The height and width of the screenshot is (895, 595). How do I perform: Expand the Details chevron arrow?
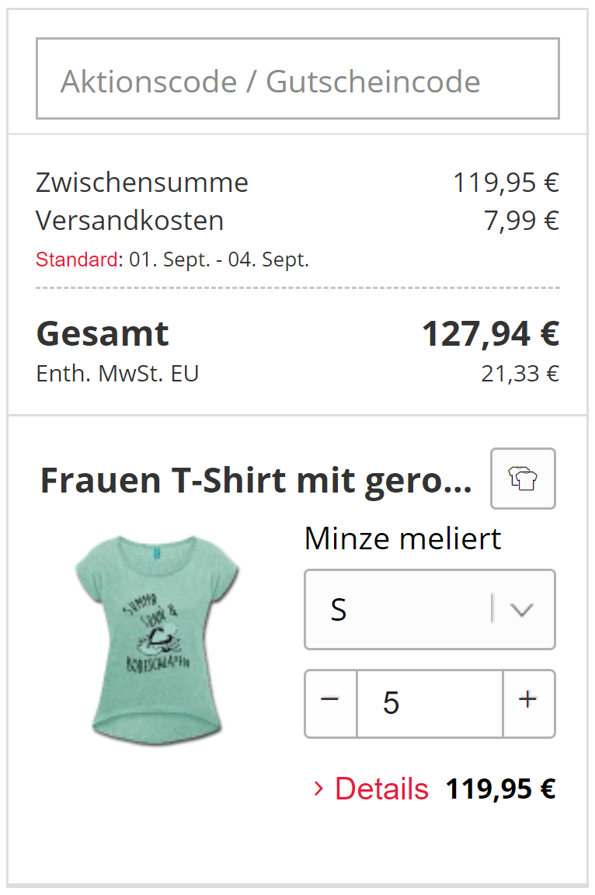click(x=318, y=789)
